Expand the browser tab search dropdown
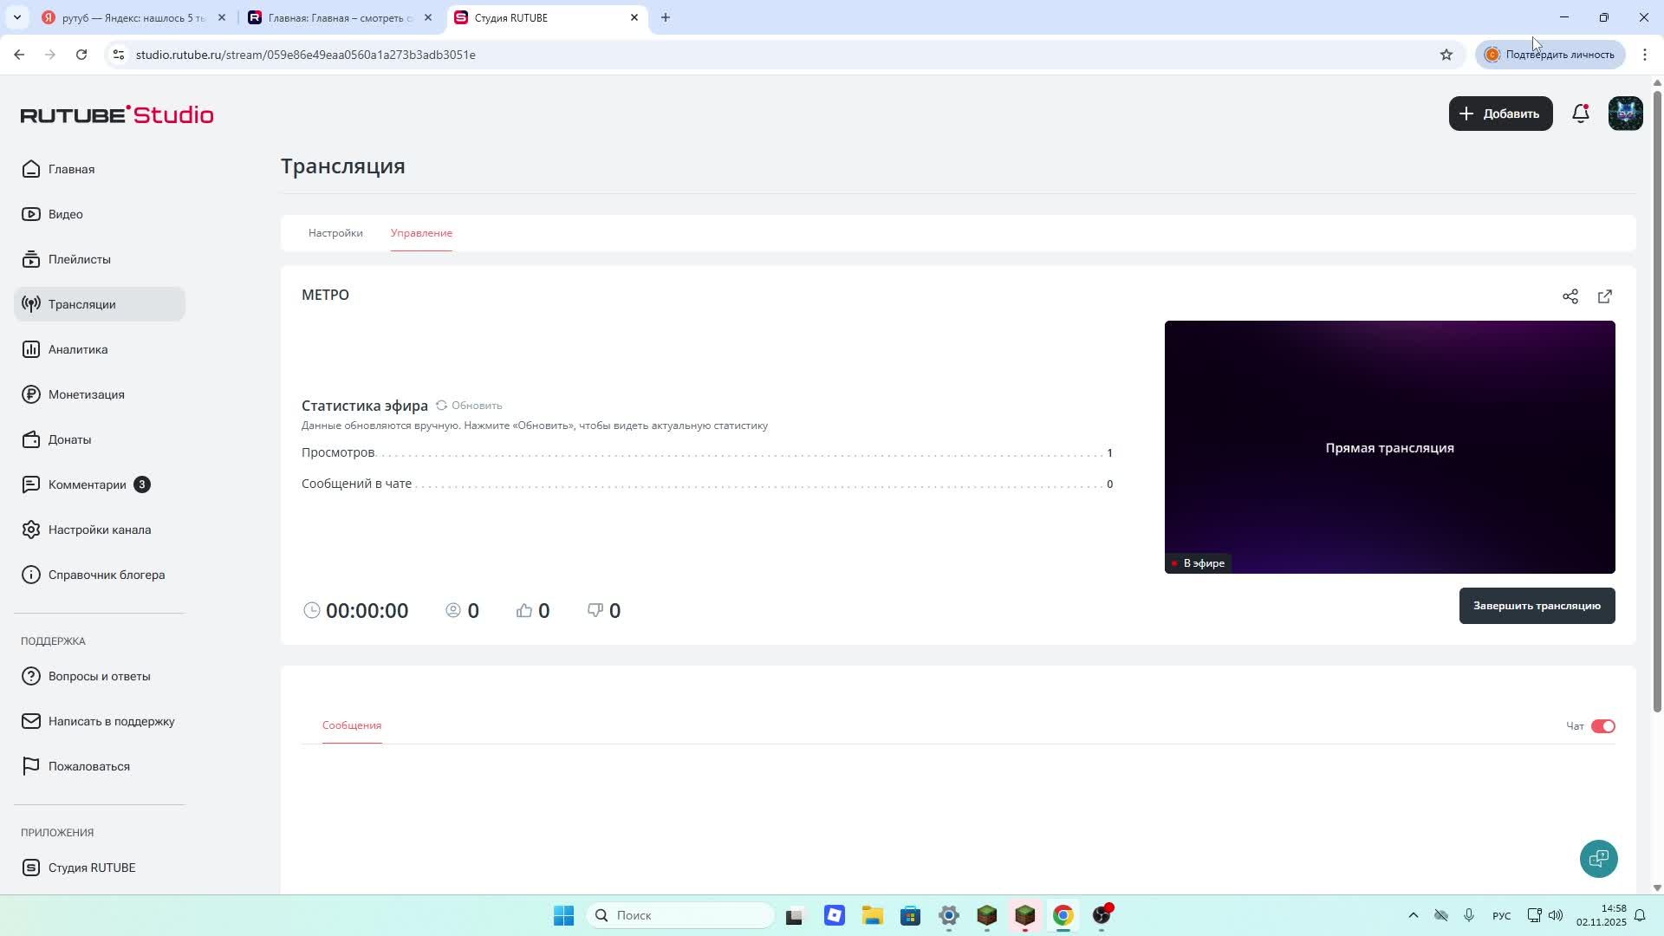 [x=16, y=17]
